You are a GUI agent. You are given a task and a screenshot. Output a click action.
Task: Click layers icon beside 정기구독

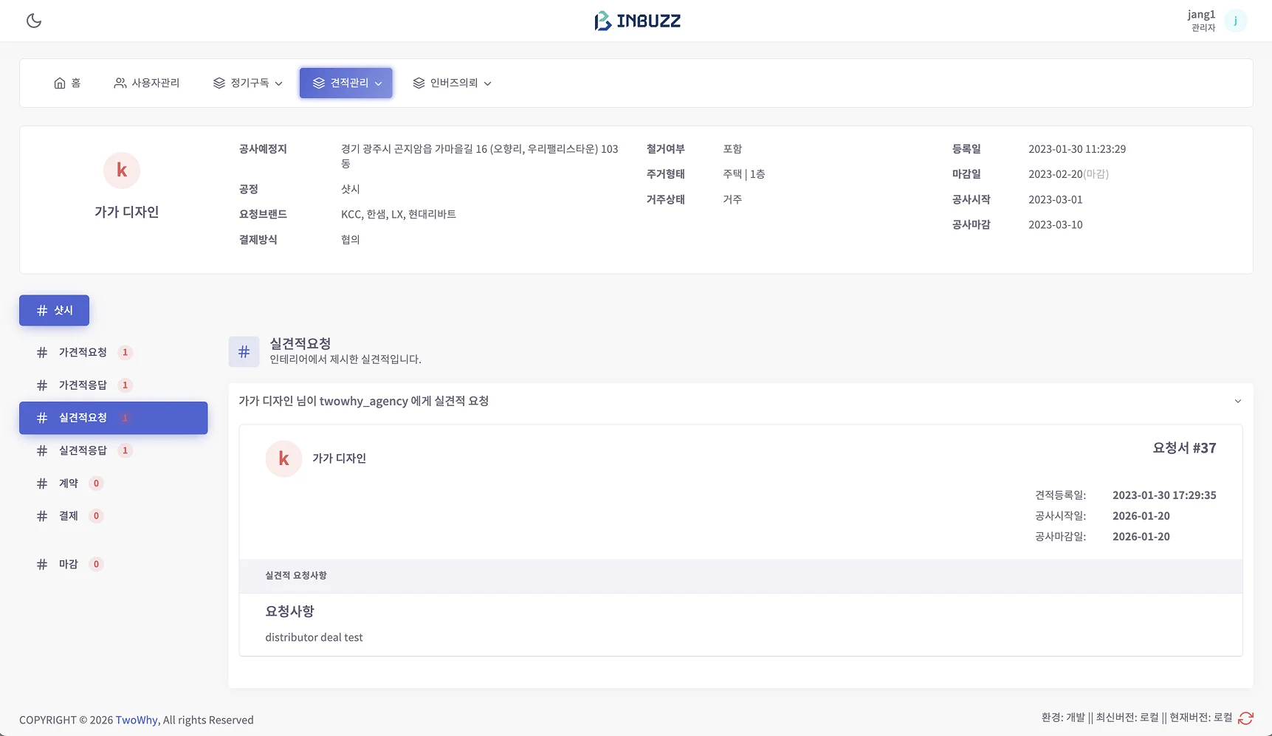[219, 83]
